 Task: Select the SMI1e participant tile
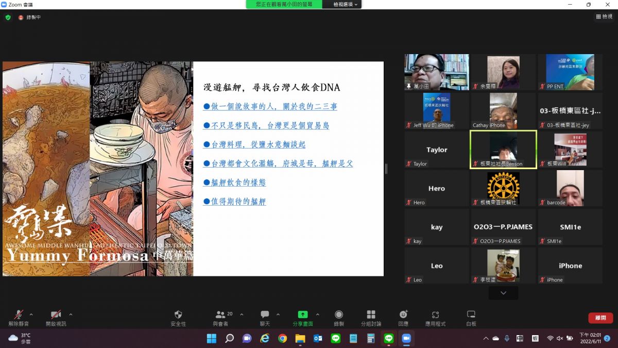pyautogui.click(x=570, y=227)
